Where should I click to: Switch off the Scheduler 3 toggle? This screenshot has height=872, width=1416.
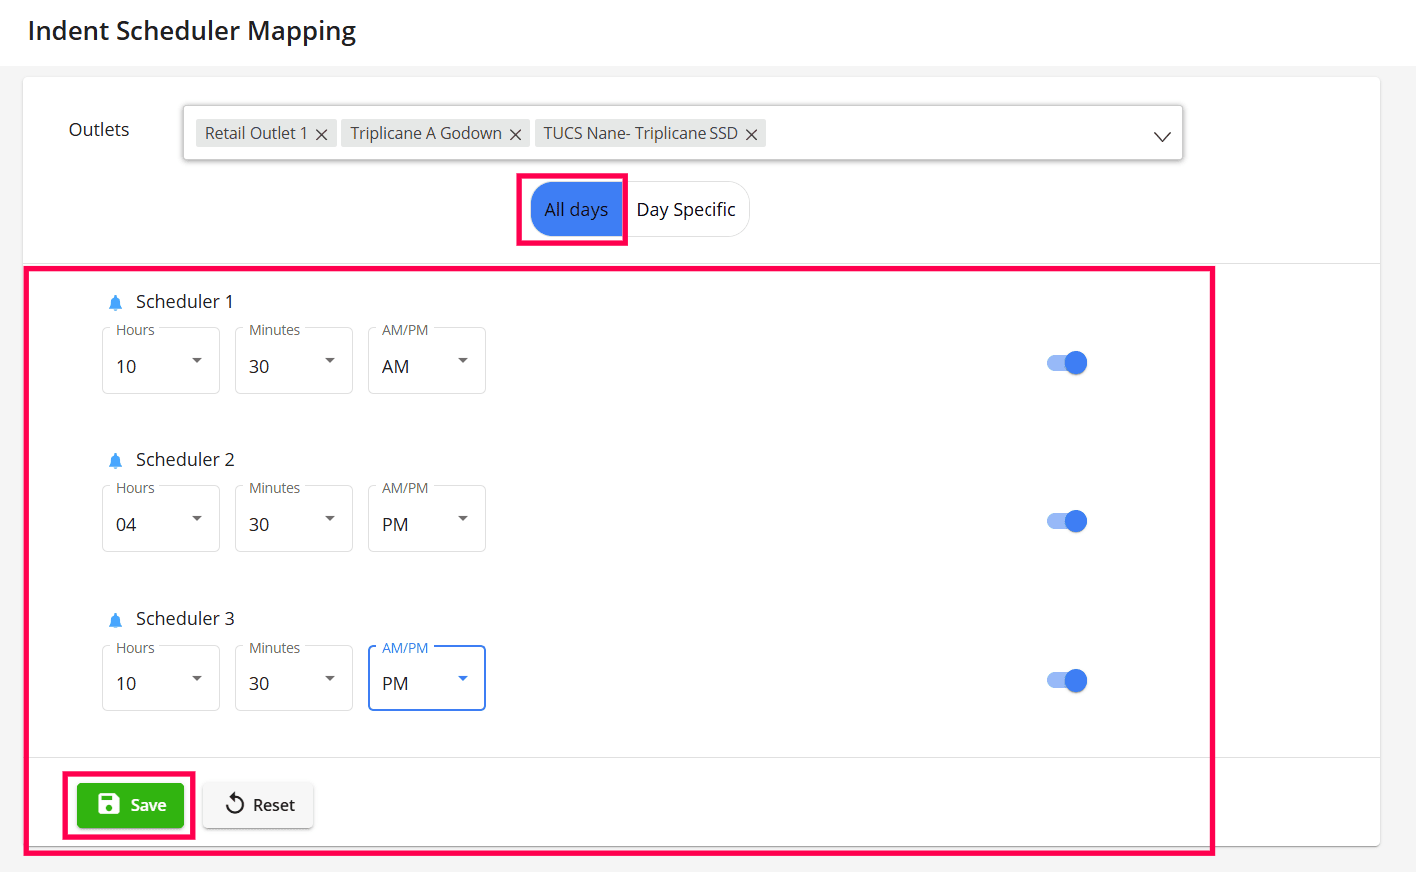[x=1067, y=681]
